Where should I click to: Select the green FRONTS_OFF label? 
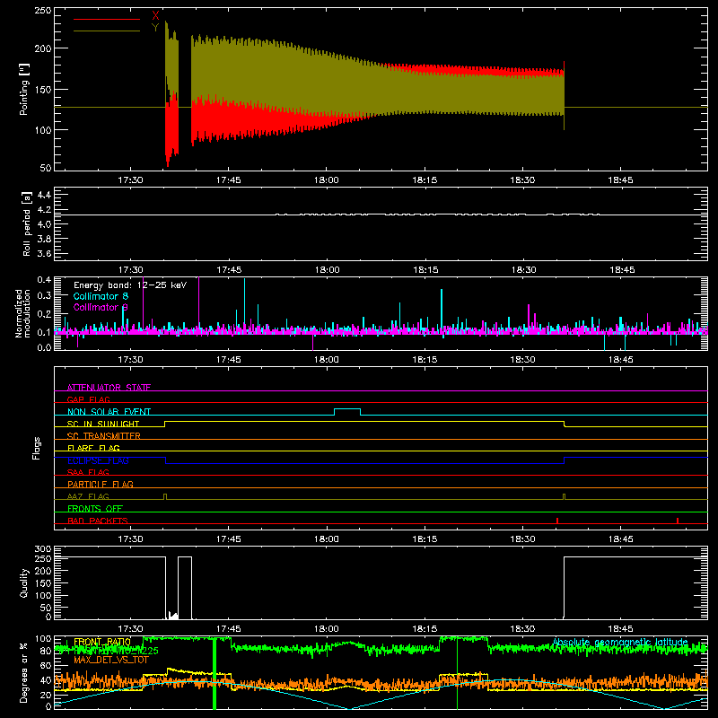coord(95,509)
